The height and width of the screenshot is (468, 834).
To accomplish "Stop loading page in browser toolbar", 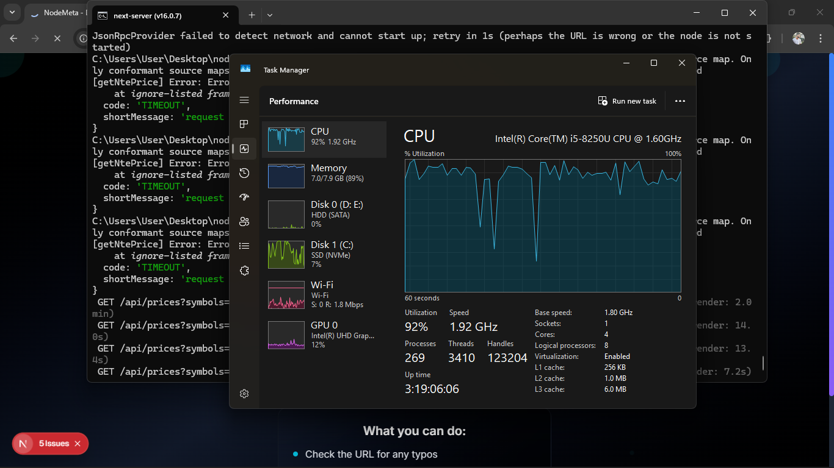I will click(x=57, y=38).
